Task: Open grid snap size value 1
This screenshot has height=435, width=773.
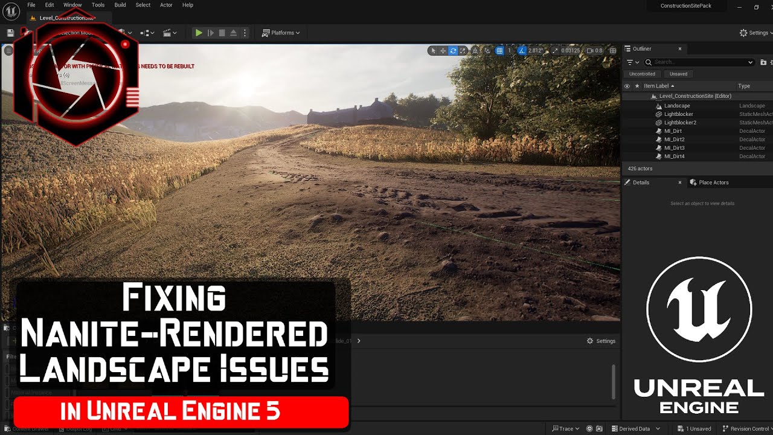Action: pos(509,51)
